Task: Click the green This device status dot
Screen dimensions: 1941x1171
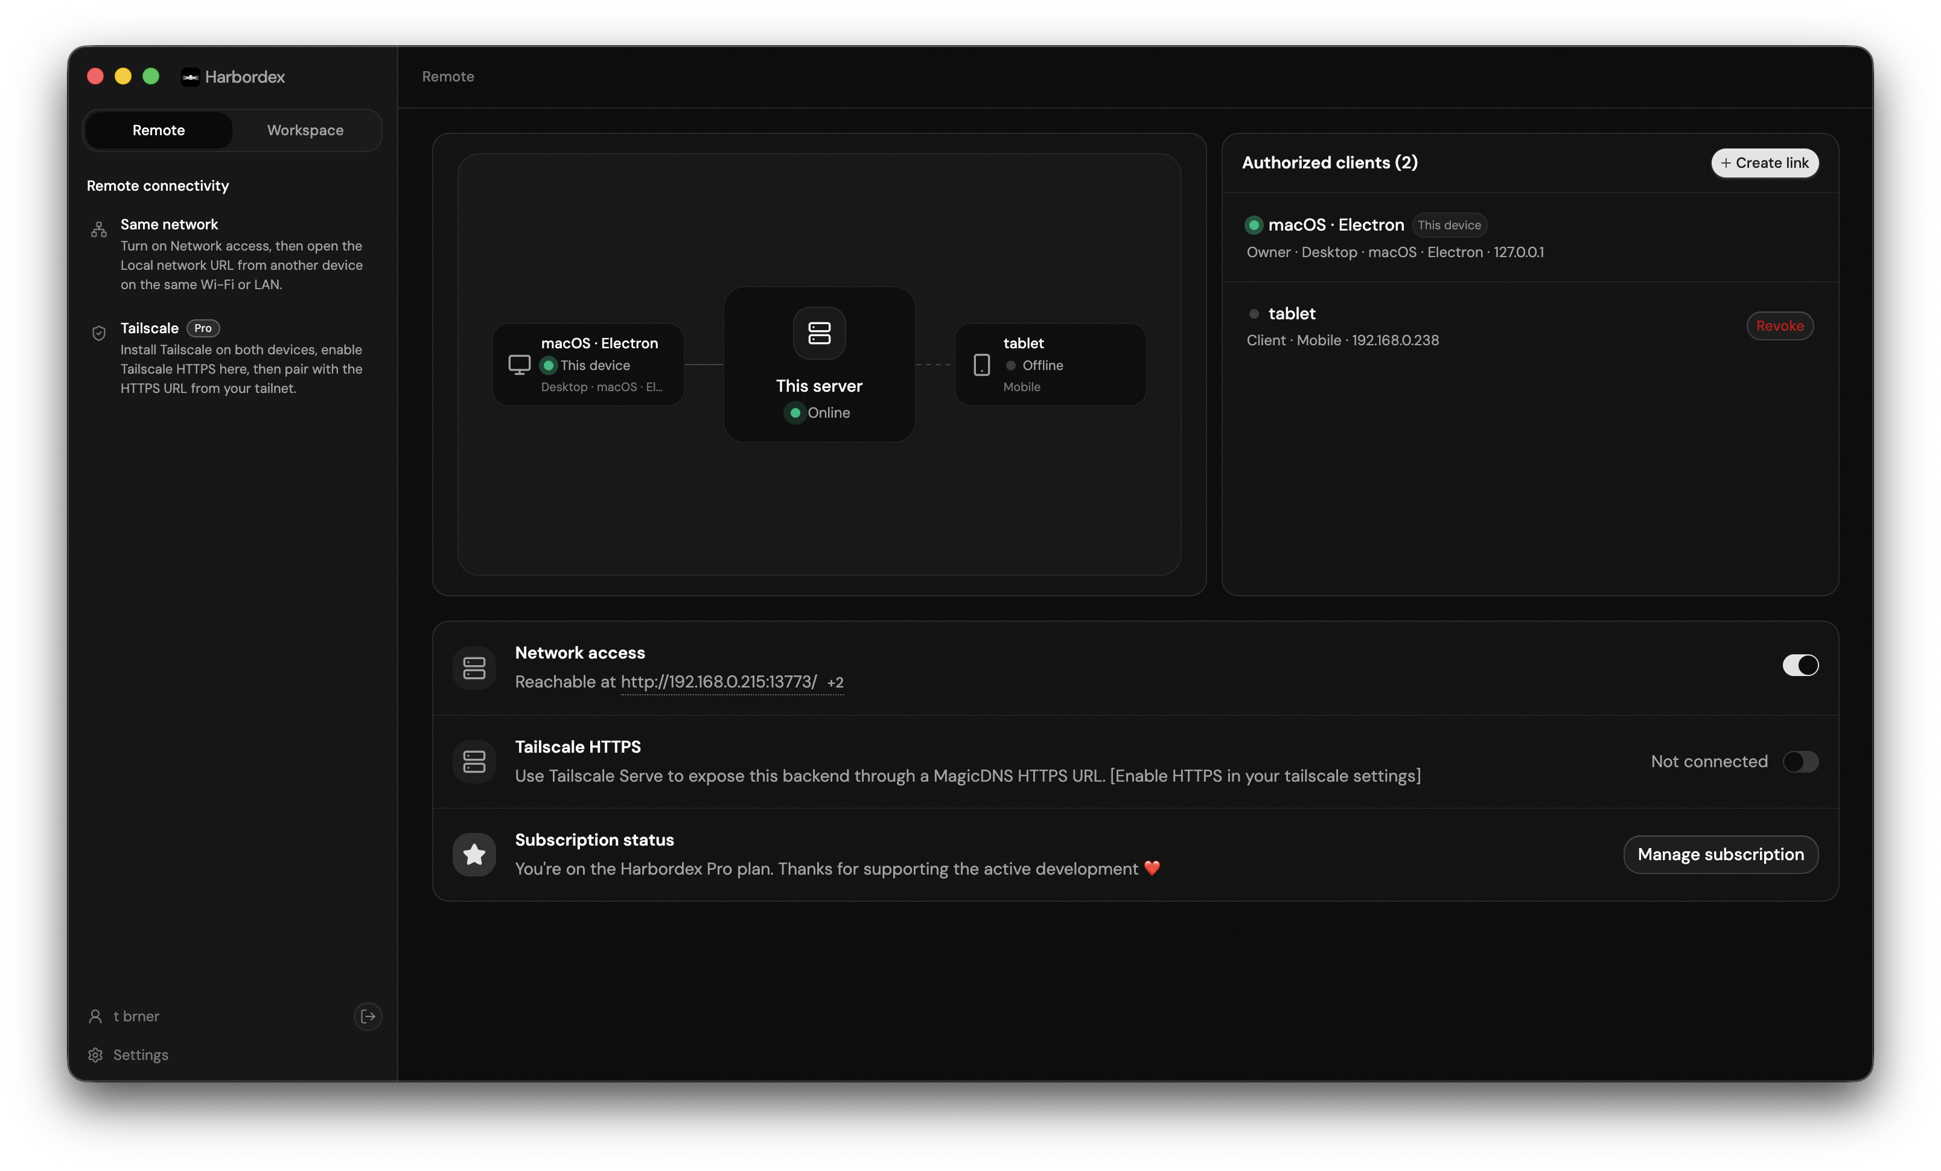Action: [x=548, y=366]
